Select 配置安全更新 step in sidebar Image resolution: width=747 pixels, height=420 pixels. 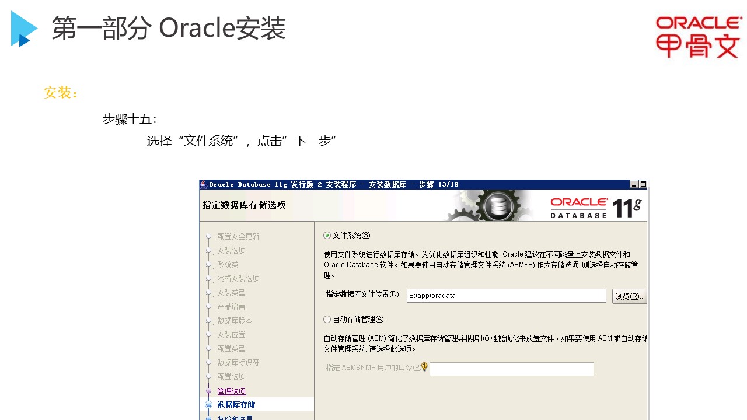pyautogui.click(x=238, y=236)
